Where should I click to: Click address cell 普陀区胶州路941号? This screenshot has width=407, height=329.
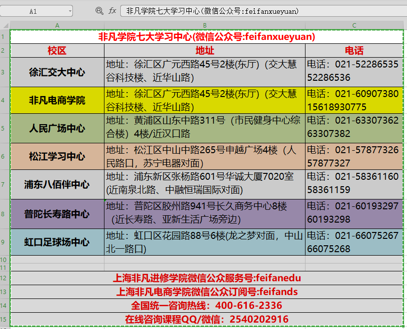204,214
